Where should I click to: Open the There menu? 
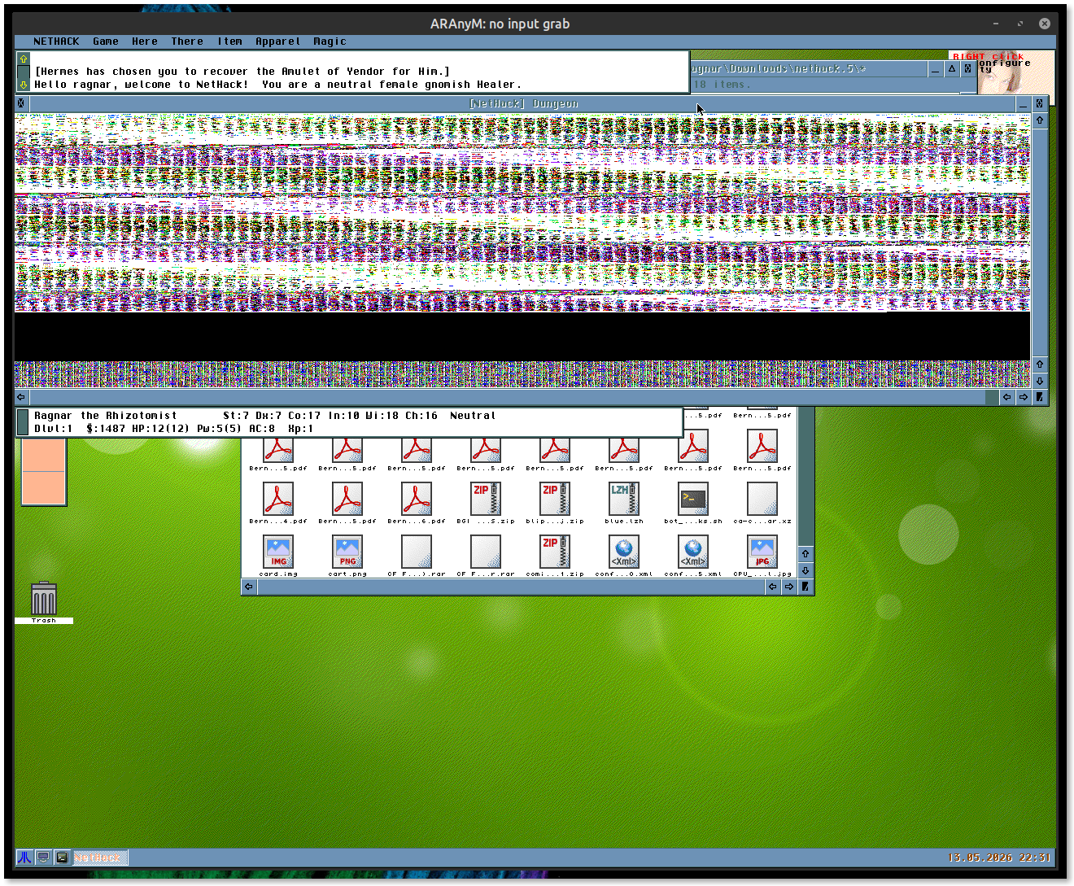[x=187, y=41]
